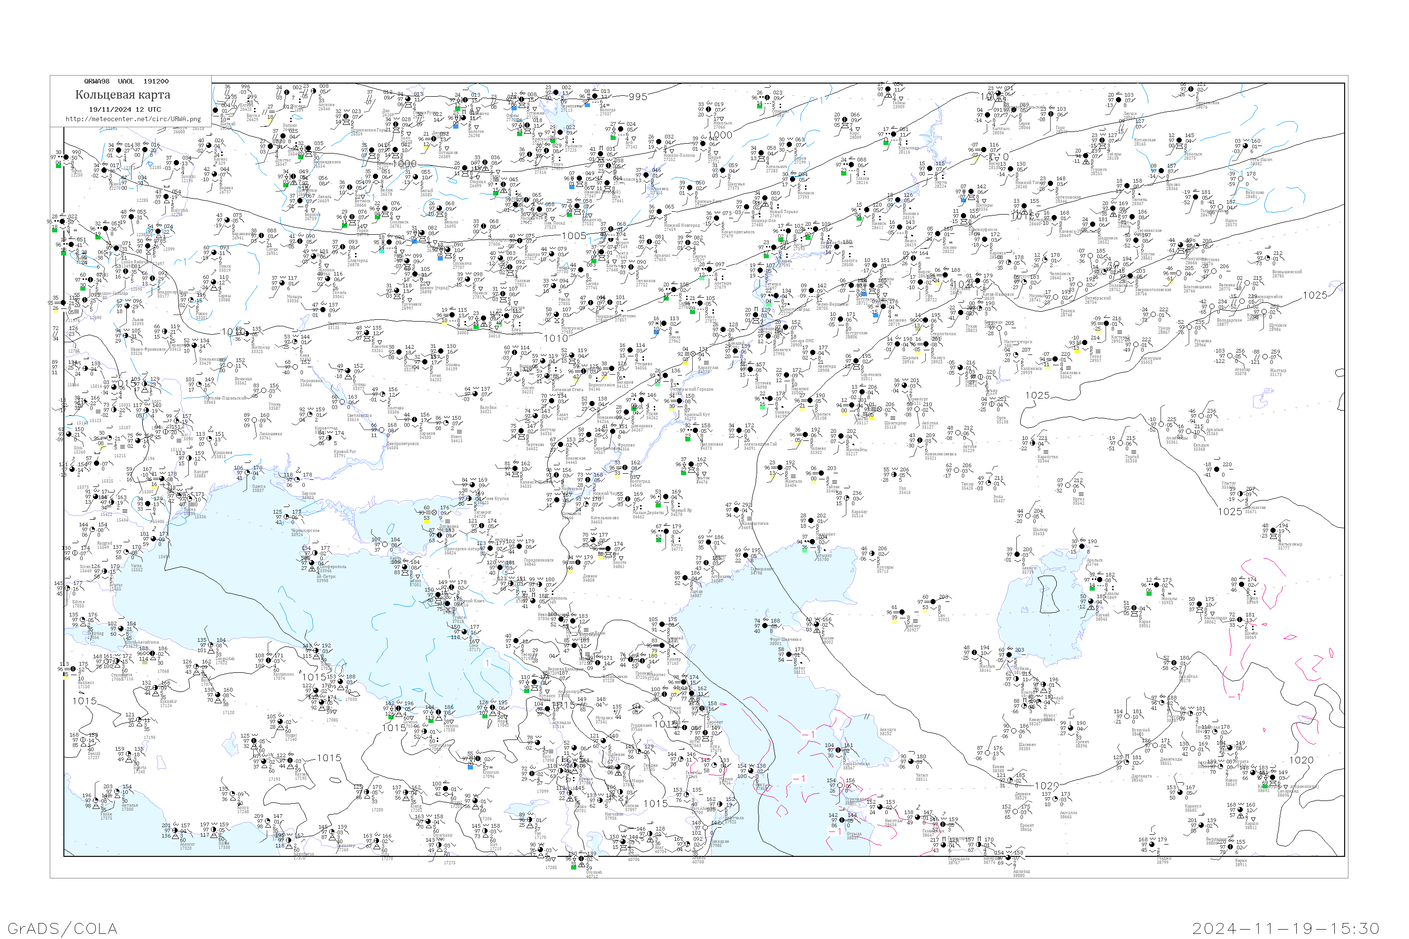The image size is (1409, 939).
Task: Click the 995 isobar label
Action: 638,97
